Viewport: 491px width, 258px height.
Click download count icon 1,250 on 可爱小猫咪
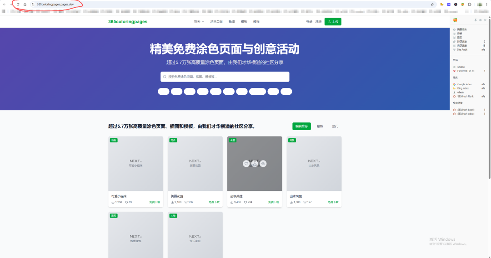click(113, 202)
